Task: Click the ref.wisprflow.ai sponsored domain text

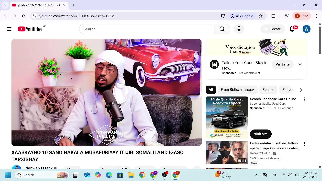Action: click(x=250, y=73)
